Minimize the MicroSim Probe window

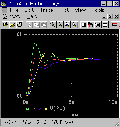pyautogui.click(x=104, y=4)
